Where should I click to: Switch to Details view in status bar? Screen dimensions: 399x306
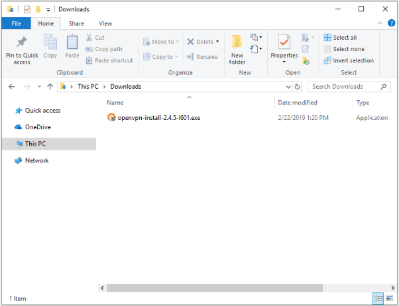[378, 299]
